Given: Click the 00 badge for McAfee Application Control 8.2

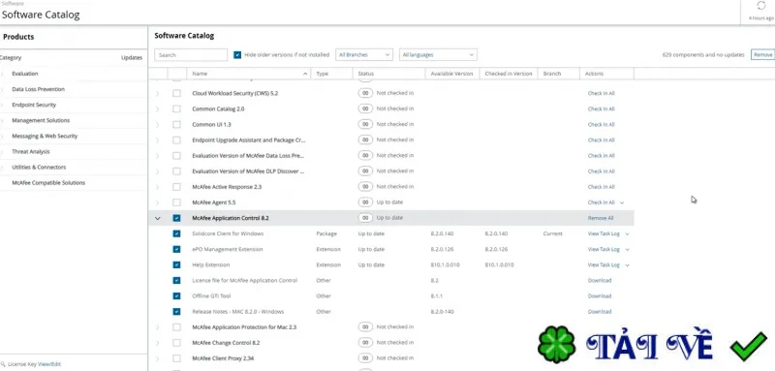Looking at the screenshot, I should pos(365,218).
